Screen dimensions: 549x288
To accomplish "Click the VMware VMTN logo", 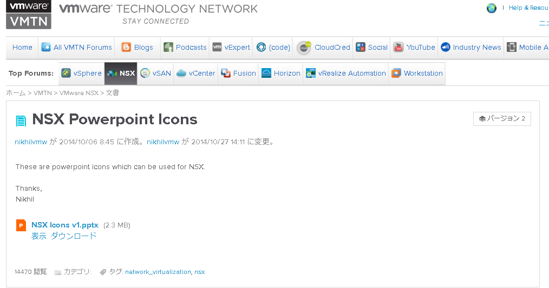I will (x=29, y=15).
